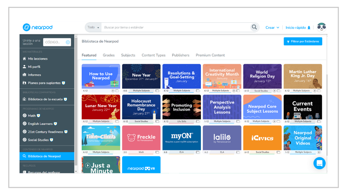The width and height of the screenshot is (347, 195).
Task: Open the Subjects tab
Action: 128,55
